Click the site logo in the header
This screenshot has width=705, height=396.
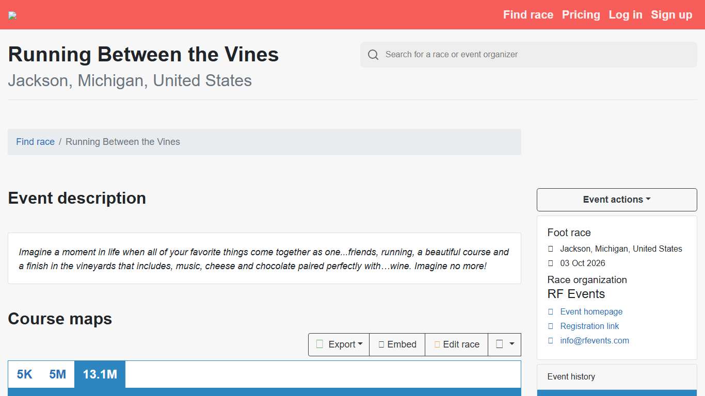[12, 15]
